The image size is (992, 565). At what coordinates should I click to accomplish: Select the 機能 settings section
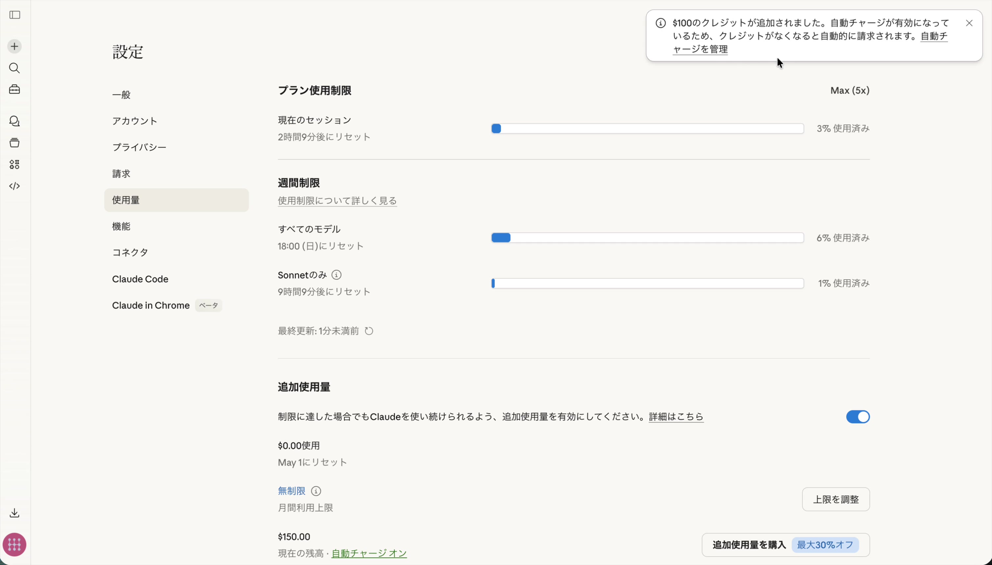click(x=121, y=226)
